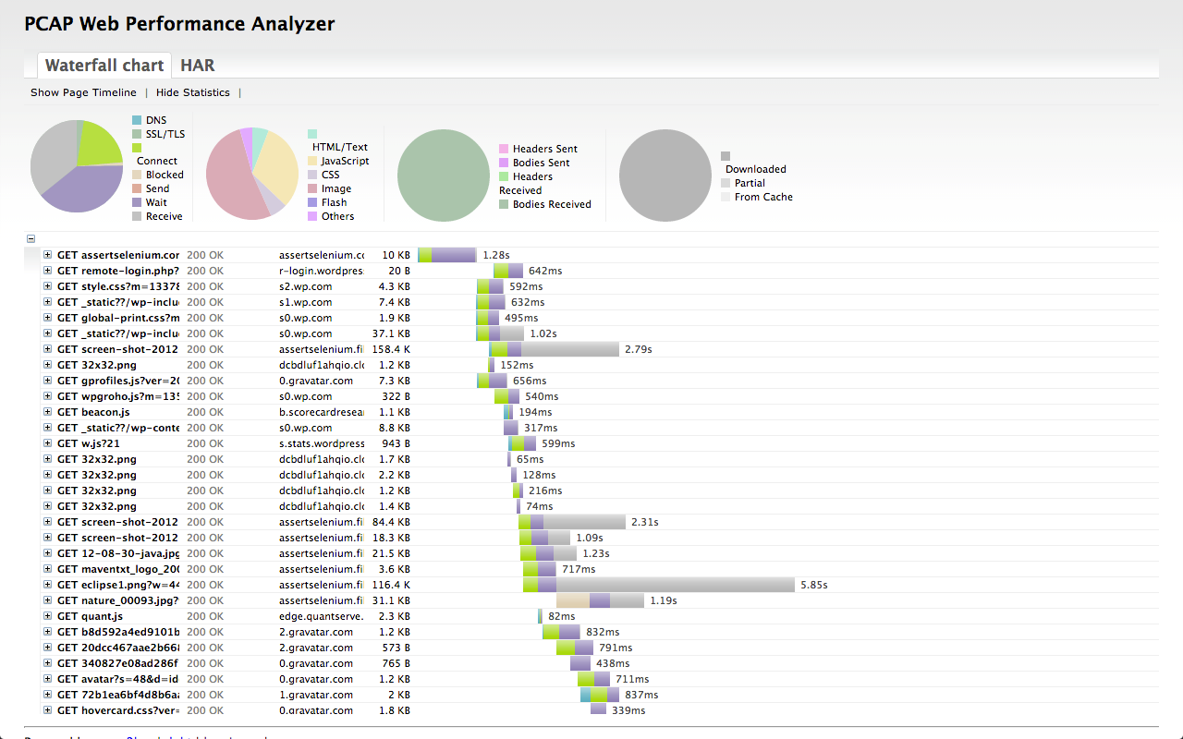Click the '65ms' duration label
The height and width of the screenshot is (739, 1183).
[x=531, y=459]
